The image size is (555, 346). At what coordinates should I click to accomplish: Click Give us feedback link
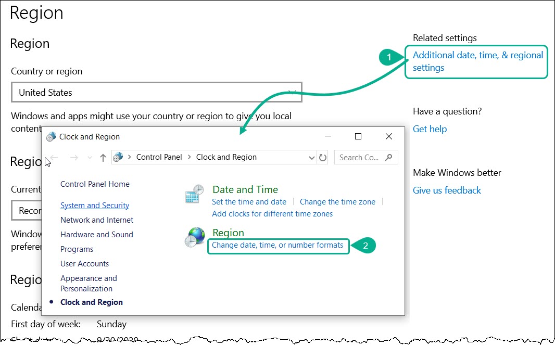pos(447,190)
